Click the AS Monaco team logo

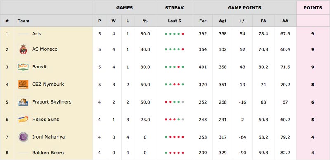click(x=24, y=49)
